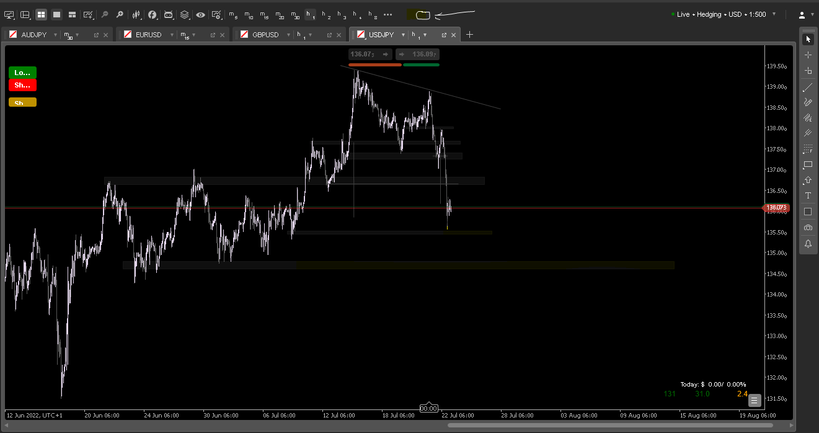Open price alerts bell icon
Image resolution: width=819 pixels, height=433 pixels.
pos(808,244)
